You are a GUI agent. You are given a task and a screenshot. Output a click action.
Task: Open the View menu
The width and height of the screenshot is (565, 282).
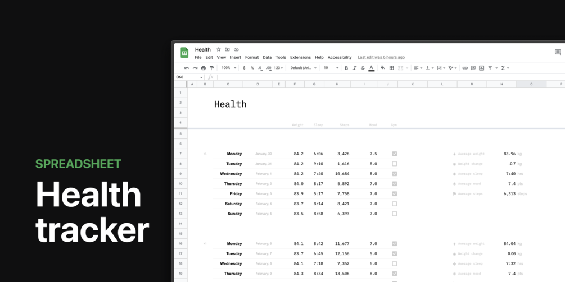click(222, 58)
